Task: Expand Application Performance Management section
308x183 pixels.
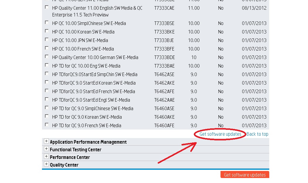Action: (46, 141)
